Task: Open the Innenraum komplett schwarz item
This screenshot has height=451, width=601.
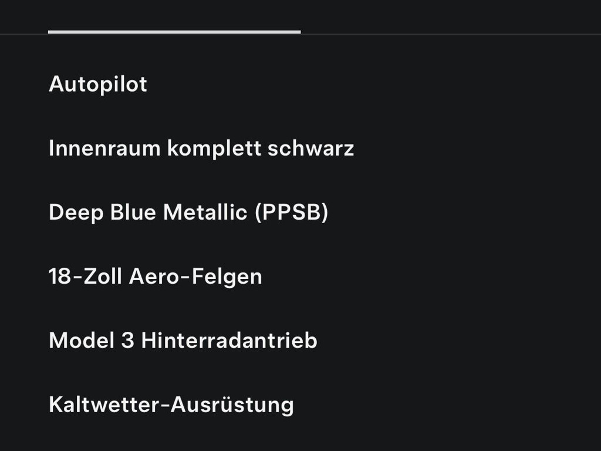Action: pos(201,148)
